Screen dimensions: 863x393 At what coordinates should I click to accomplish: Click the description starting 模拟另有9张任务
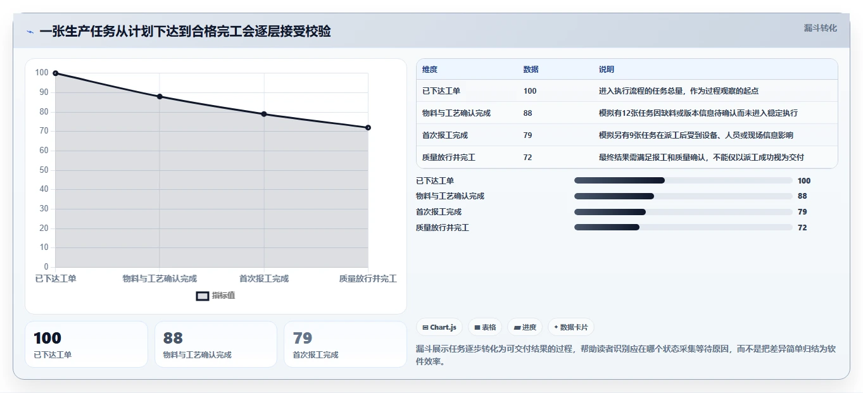696,135
